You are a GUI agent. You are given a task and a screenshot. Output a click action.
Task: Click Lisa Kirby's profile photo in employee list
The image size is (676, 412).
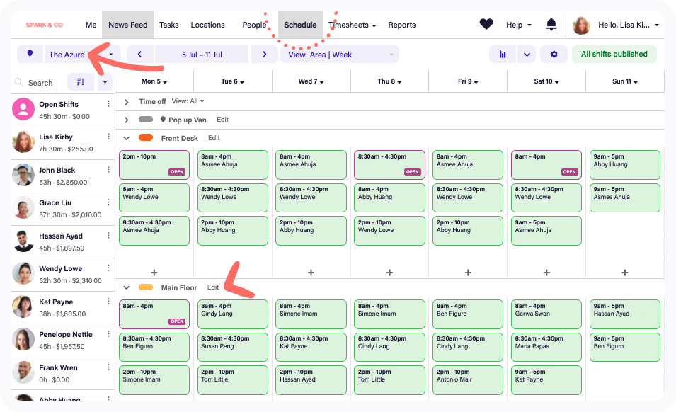(23, 142)
